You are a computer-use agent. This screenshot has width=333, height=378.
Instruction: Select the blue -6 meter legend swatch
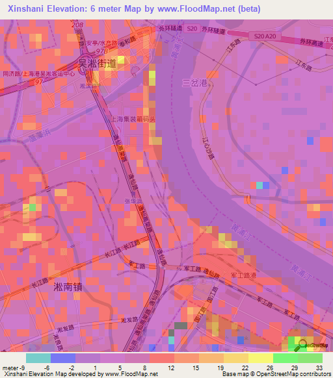[63, 359]
